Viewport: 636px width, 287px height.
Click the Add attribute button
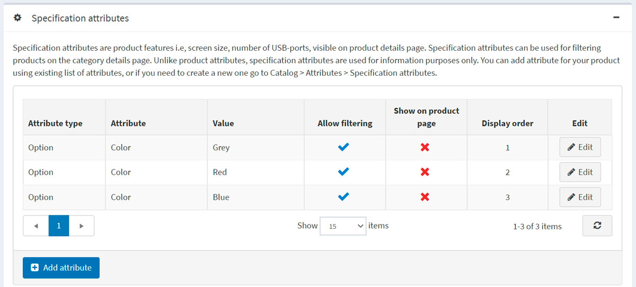[x=61, y=268]
